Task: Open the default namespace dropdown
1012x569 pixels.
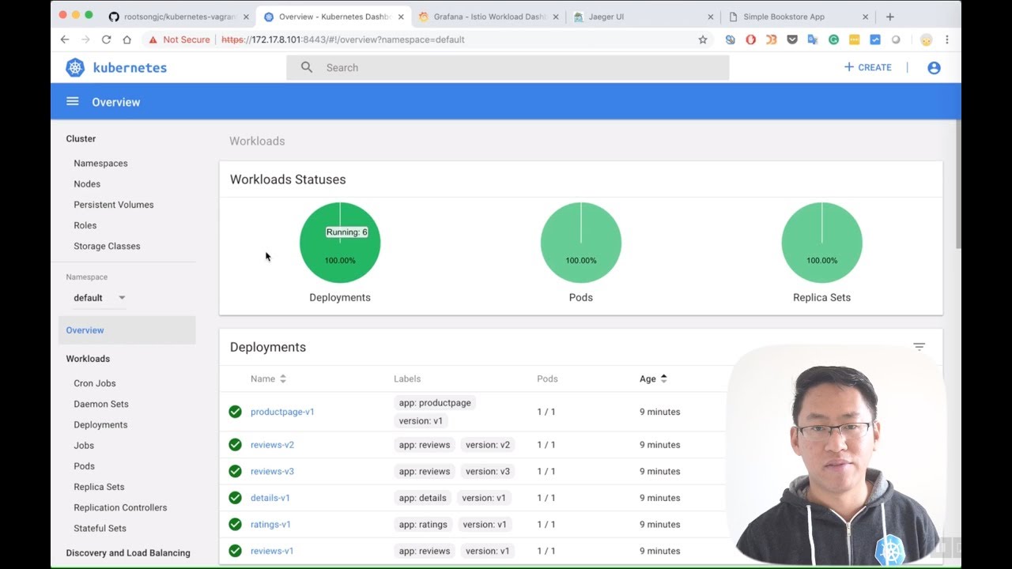Action: pos(99,298)
